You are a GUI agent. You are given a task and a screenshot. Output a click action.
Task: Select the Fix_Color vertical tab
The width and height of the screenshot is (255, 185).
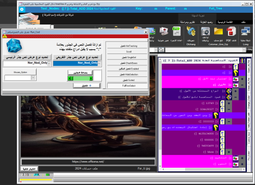pos(249,156)
